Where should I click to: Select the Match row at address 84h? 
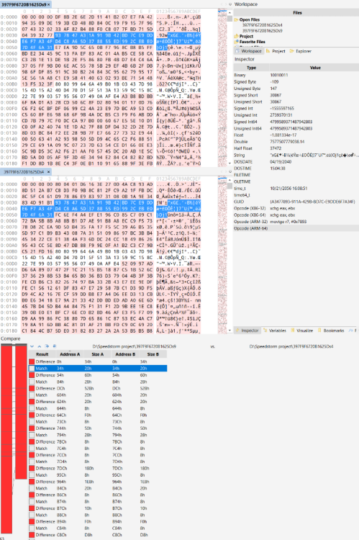click(97, 382)
